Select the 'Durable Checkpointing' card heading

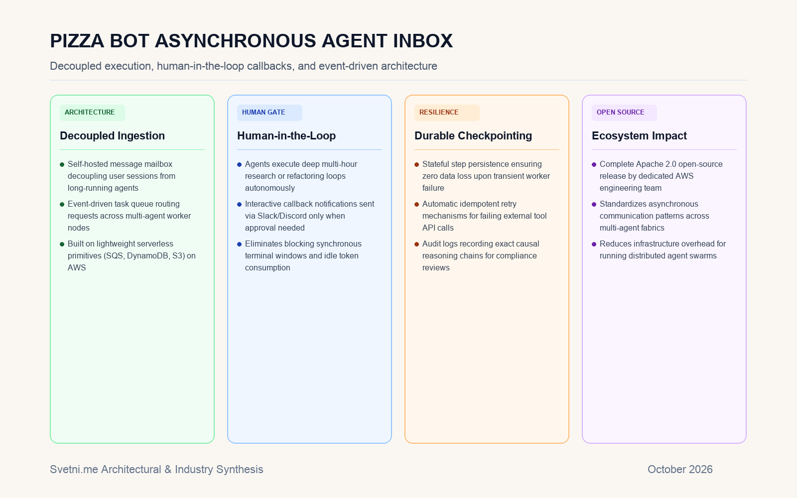pyautogui.click(x=473, y=136)
